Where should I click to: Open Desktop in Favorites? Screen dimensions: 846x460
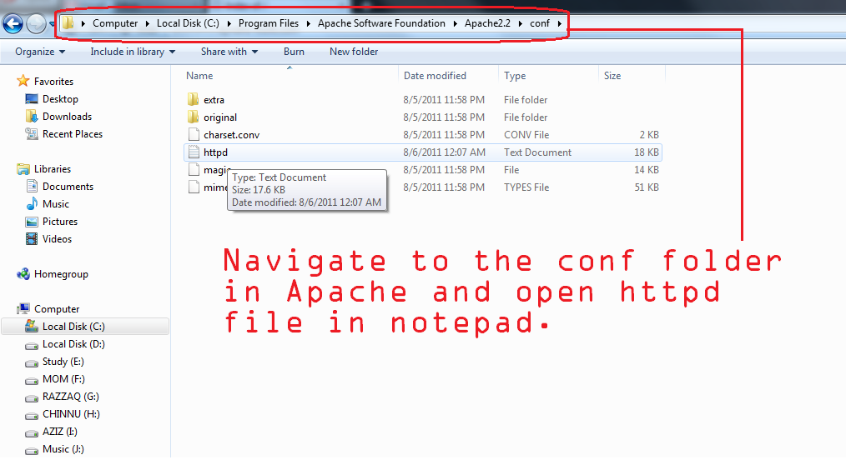click(x=60, y=99)
